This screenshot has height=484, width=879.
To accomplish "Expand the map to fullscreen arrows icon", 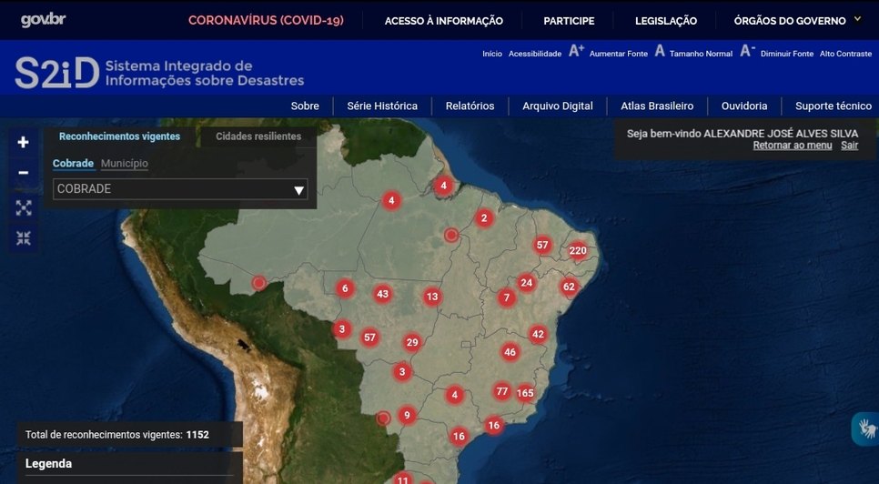I will [x=23, y=207].
